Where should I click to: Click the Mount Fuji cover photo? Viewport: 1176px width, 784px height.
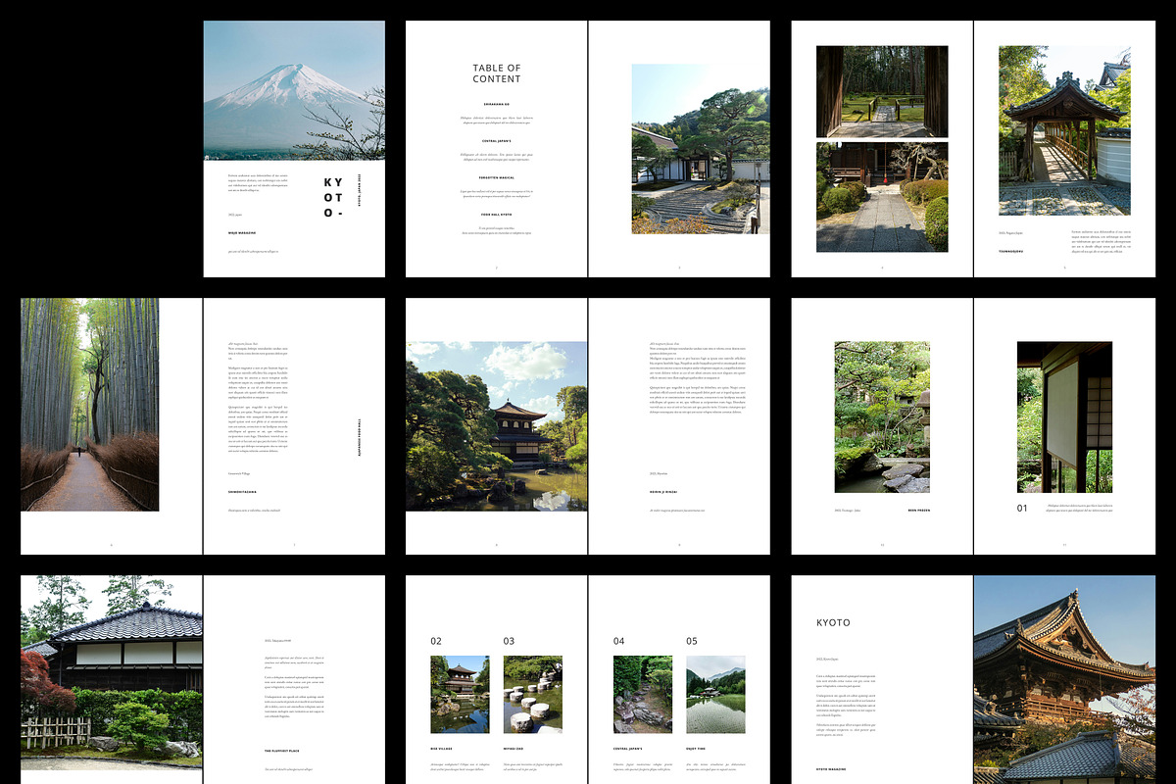[294, 91]
